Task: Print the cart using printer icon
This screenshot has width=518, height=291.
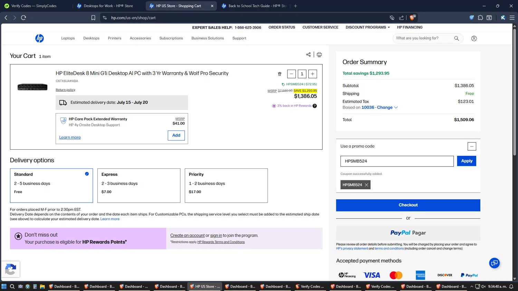Action: pyautogui.click(x=319, y=54)
